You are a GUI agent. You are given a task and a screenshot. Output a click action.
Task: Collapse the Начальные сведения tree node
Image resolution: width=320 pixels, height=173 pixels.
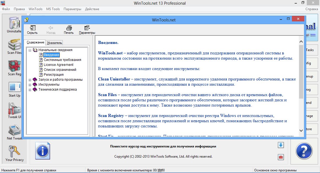(x=30, y=50)
